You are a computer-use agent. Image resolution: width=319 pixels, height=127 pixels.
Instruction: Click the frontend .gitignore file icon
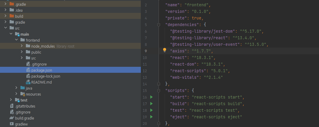[28, 64]
